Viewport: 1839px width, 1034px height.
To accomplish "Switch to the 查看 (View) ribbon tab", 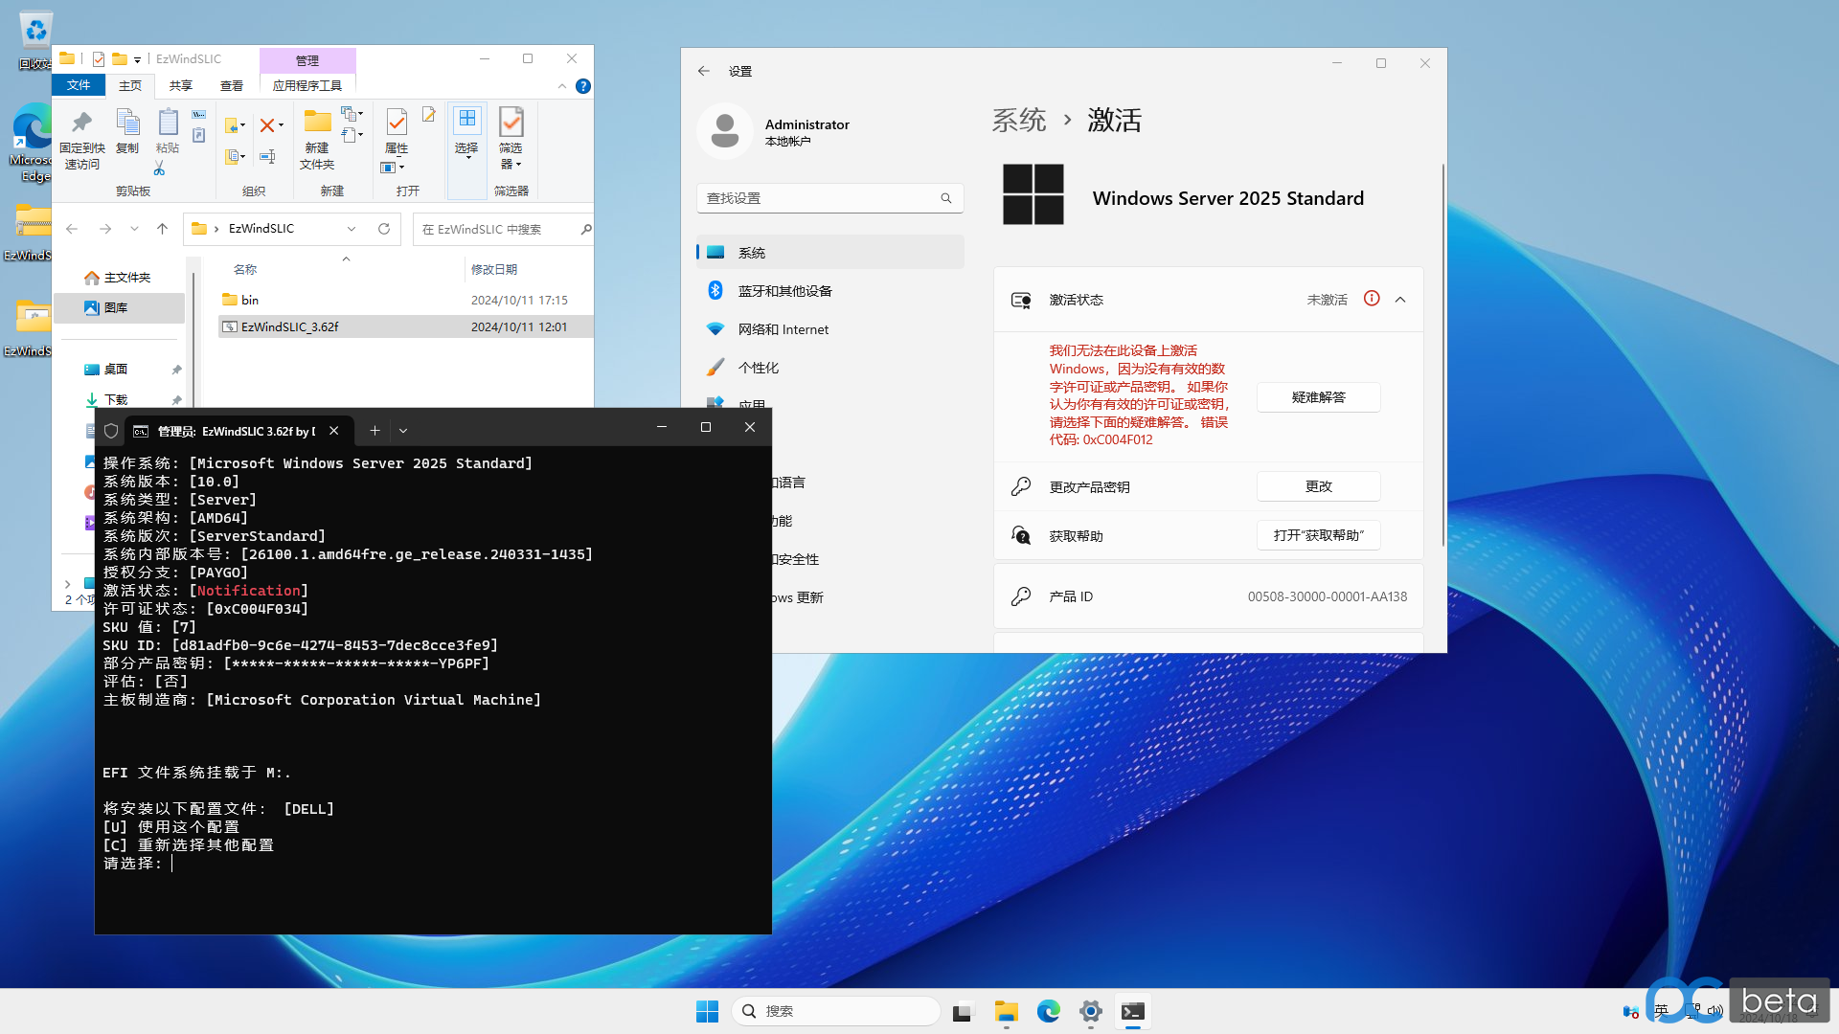I will click(x=231, y=86).
